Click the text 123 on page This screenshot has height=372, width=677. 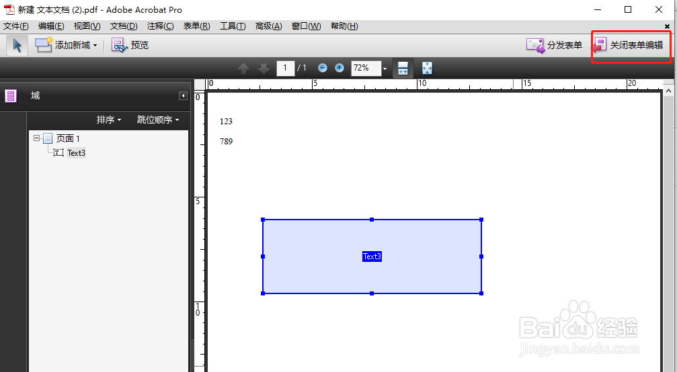[x=226, y=122]
